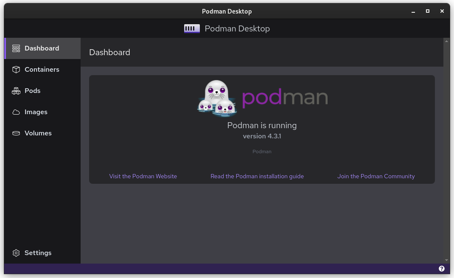
Task: Click the version 4.3.1 text
Action: 261,136
